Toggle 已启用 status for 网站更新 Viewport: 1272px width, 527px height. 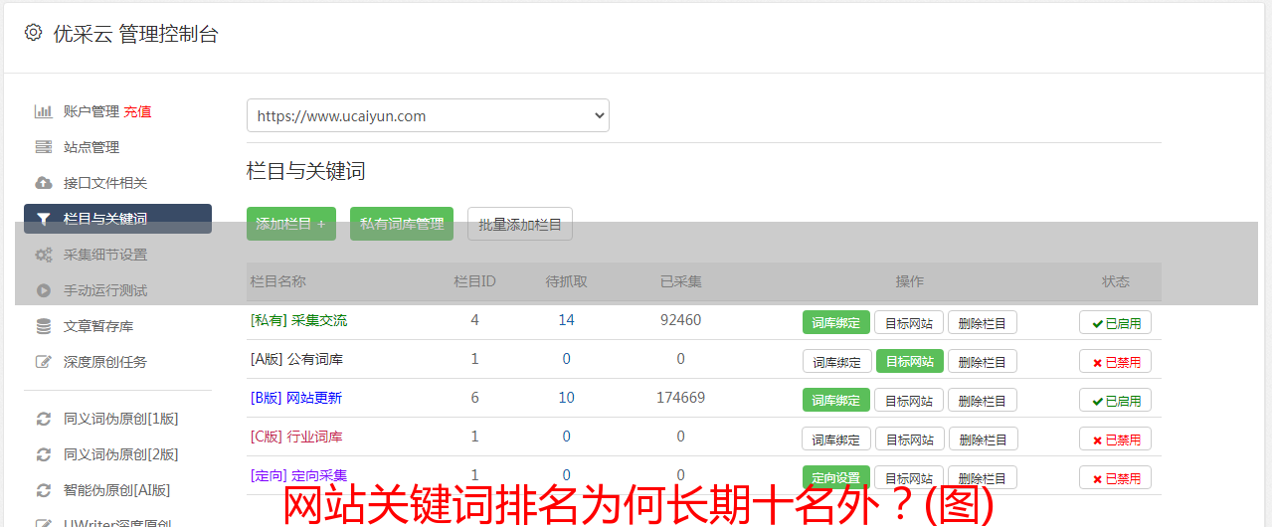[x=1116, y=400]
